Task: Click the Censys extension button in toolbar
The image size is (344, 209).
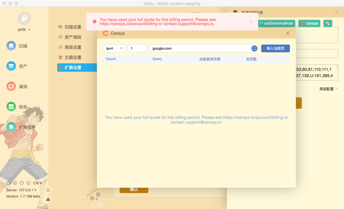Action: pos(309,23)
